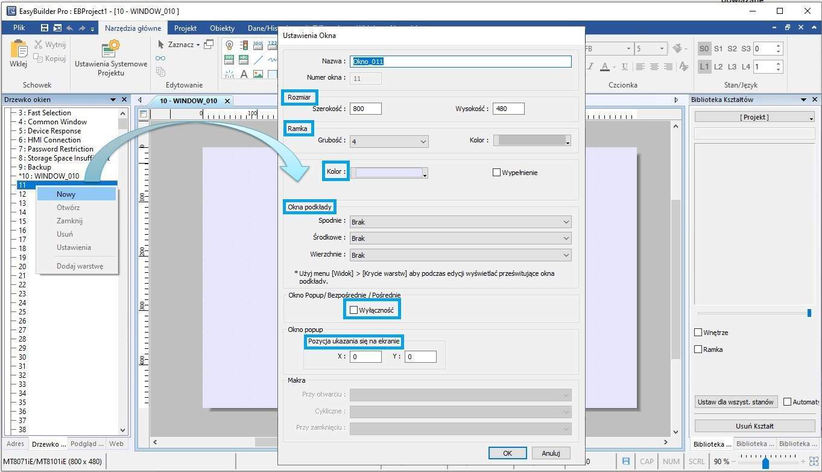This screenshot has width=822, height=472.
Task: Click the traffic light word lamp icon
Action: (244, 45)
